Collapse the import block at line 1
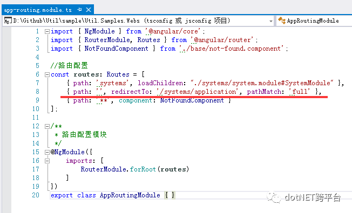Screen dimensions: 352x213 pos(47,32)
